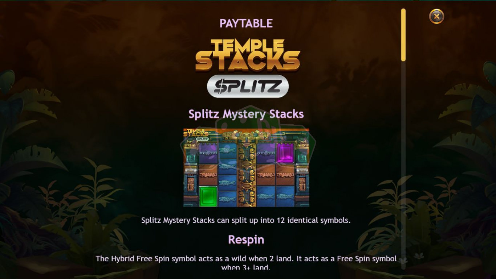Close the paytable with the X button
This screenshot has width=496, height=279.
[x=436, y=16]
